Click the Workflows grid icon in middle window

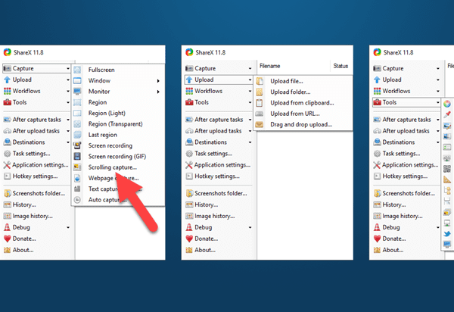click(189, 91)
